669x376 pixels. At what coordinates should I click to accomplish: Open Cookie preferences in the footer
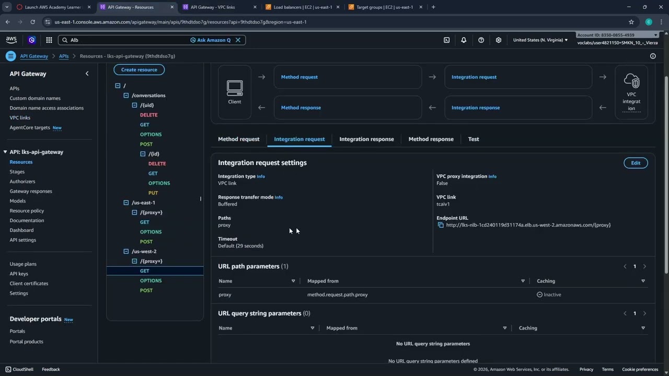pos(640,369)
